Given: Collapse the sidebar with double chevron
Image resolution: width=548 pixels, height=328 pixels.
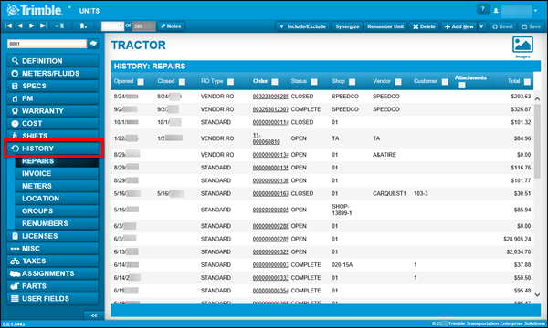Looking at the screenshot, I should click(x=94, y=315).
